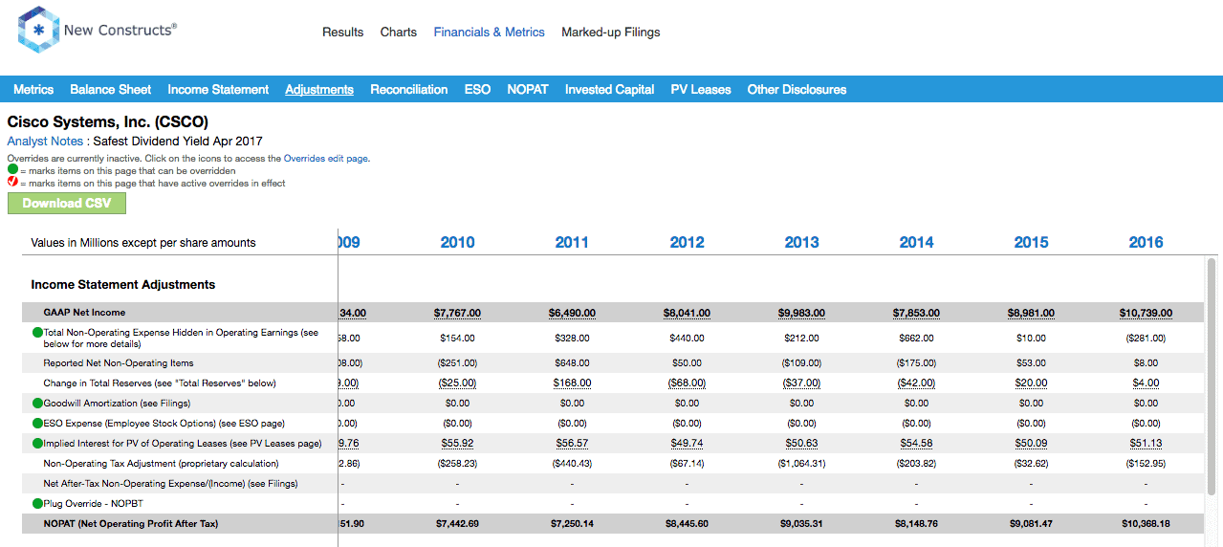Click 2012 GAAP Net Income $8,041.00
The width and height of the screenshot is (1223, 547).
point(687,313)
